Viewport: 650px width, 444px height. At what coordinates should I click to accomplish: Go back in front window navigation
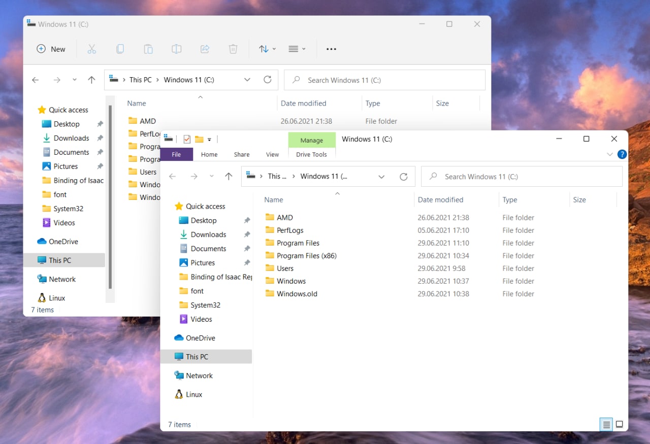click(x=173, y=176)
